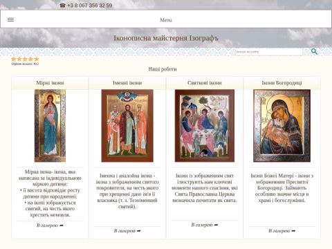The image size is (332, 249).
Task: Go to gallery under Святкові ікони
Action: 205,225
